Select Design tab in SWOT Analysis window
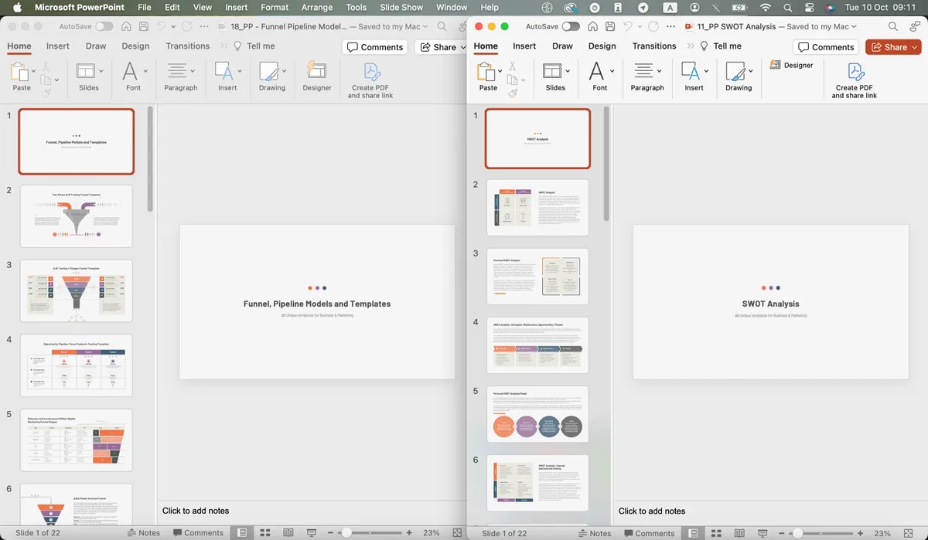 [602, 46]
